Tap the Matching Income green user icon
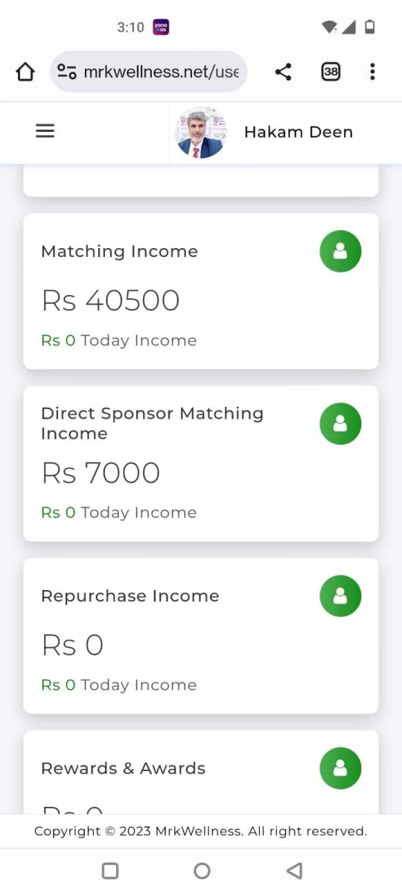The image size is (402, 894). pos(340,251)
